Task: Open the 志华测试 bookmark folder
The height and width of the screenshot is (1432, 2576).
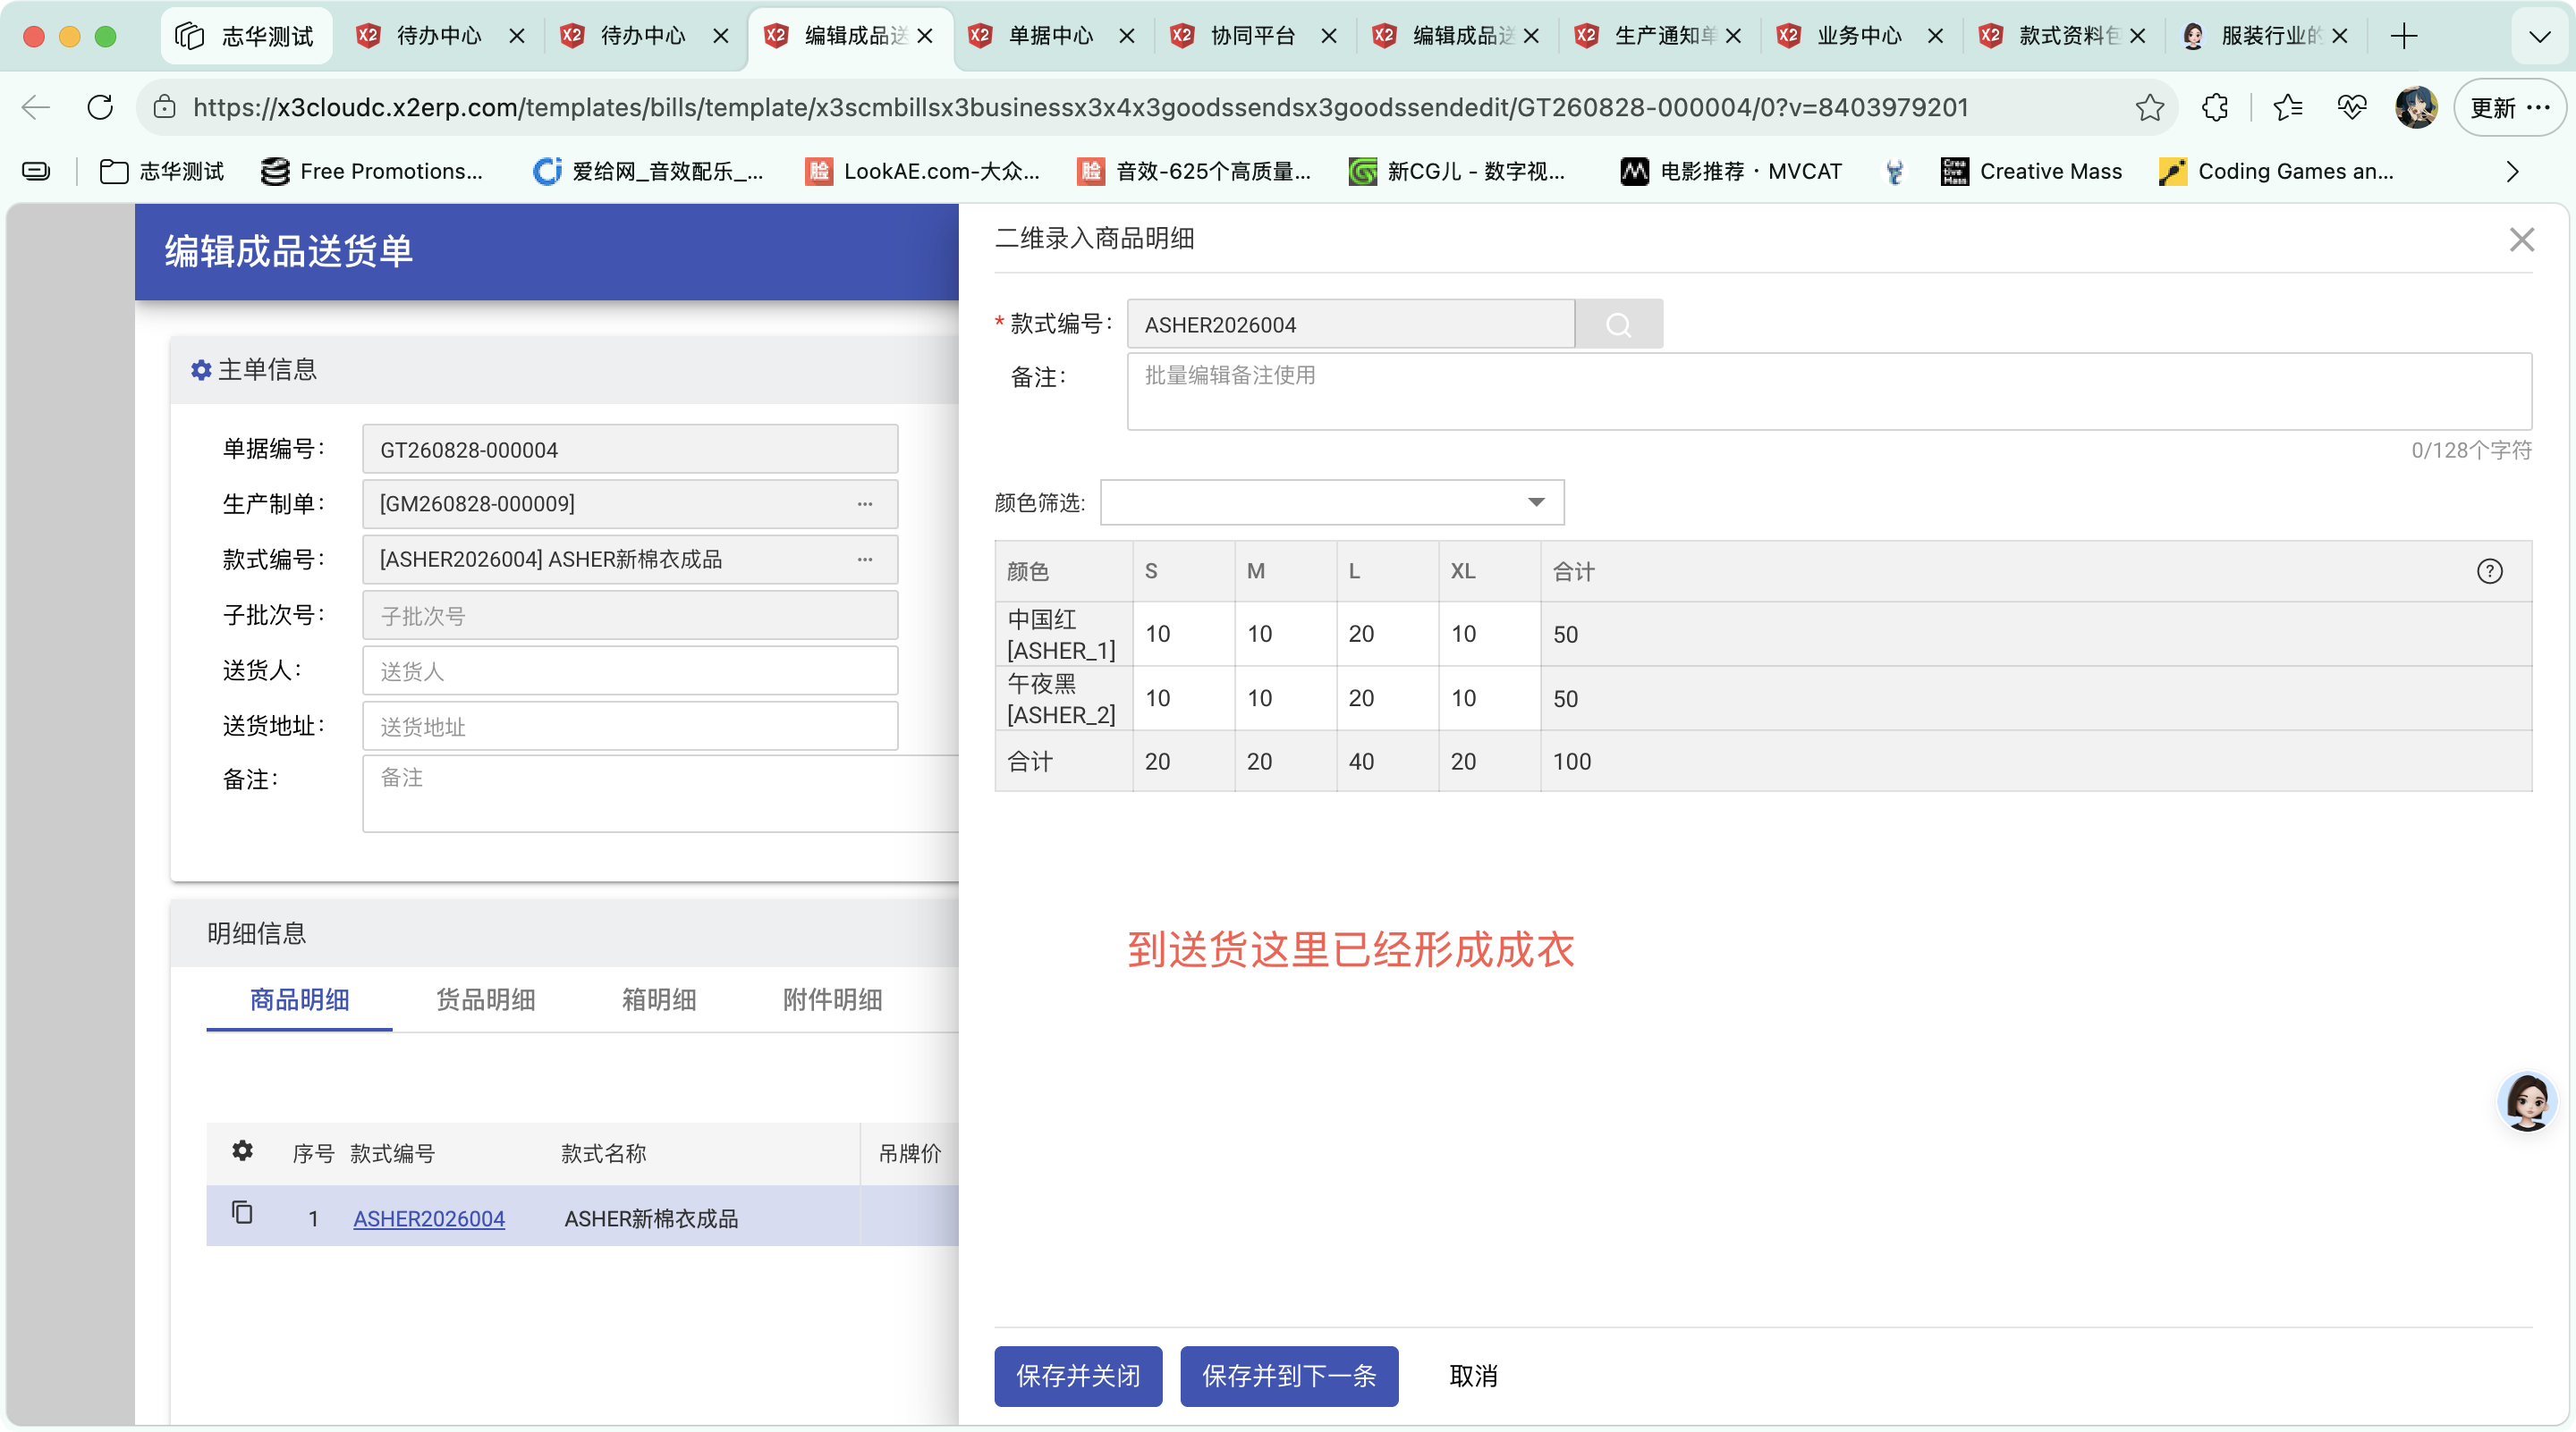Action: tap(161, 172)
